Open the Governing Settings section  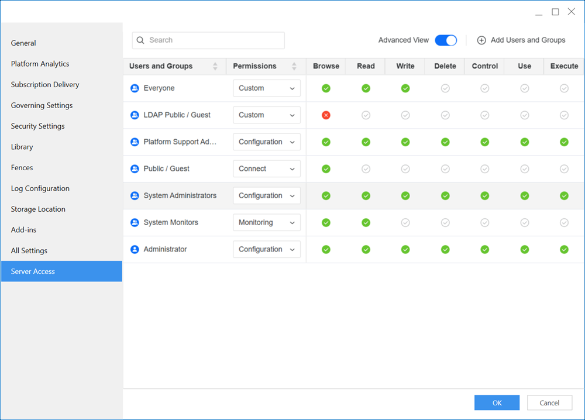click(42, 105)
